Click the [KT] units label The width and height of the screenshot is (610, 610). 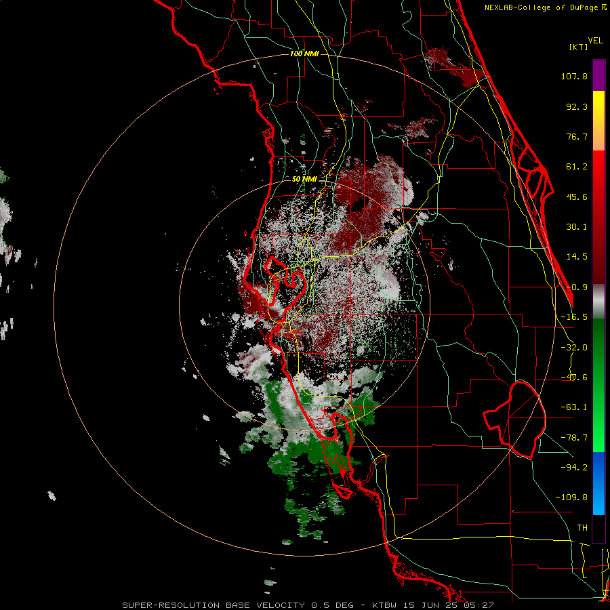tap(579, 47)
